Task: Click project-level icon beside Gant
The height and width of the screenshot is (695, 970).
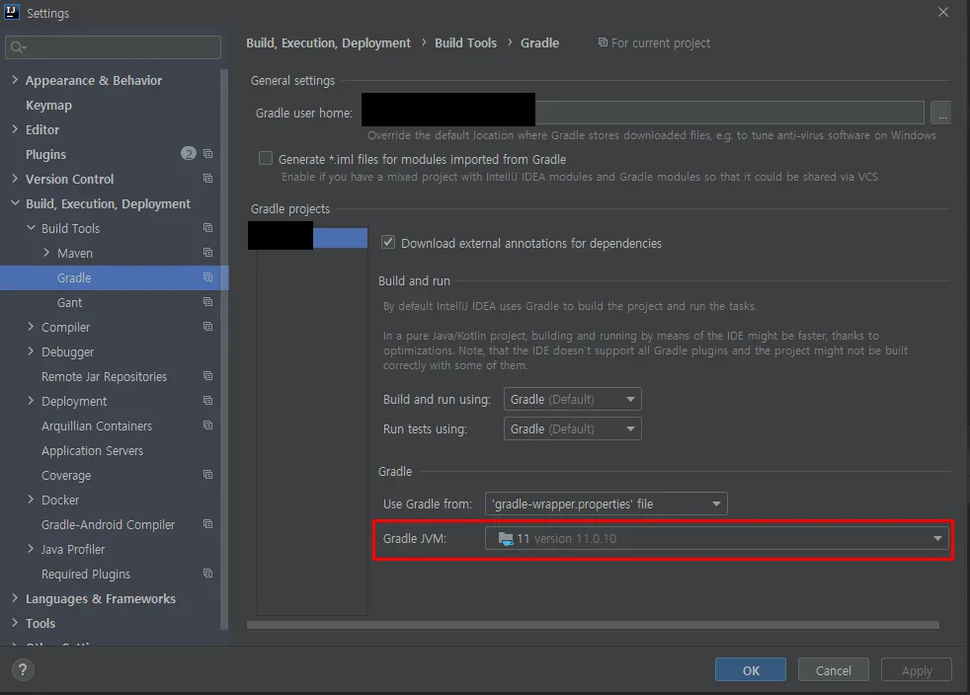Action: point(207,302)
